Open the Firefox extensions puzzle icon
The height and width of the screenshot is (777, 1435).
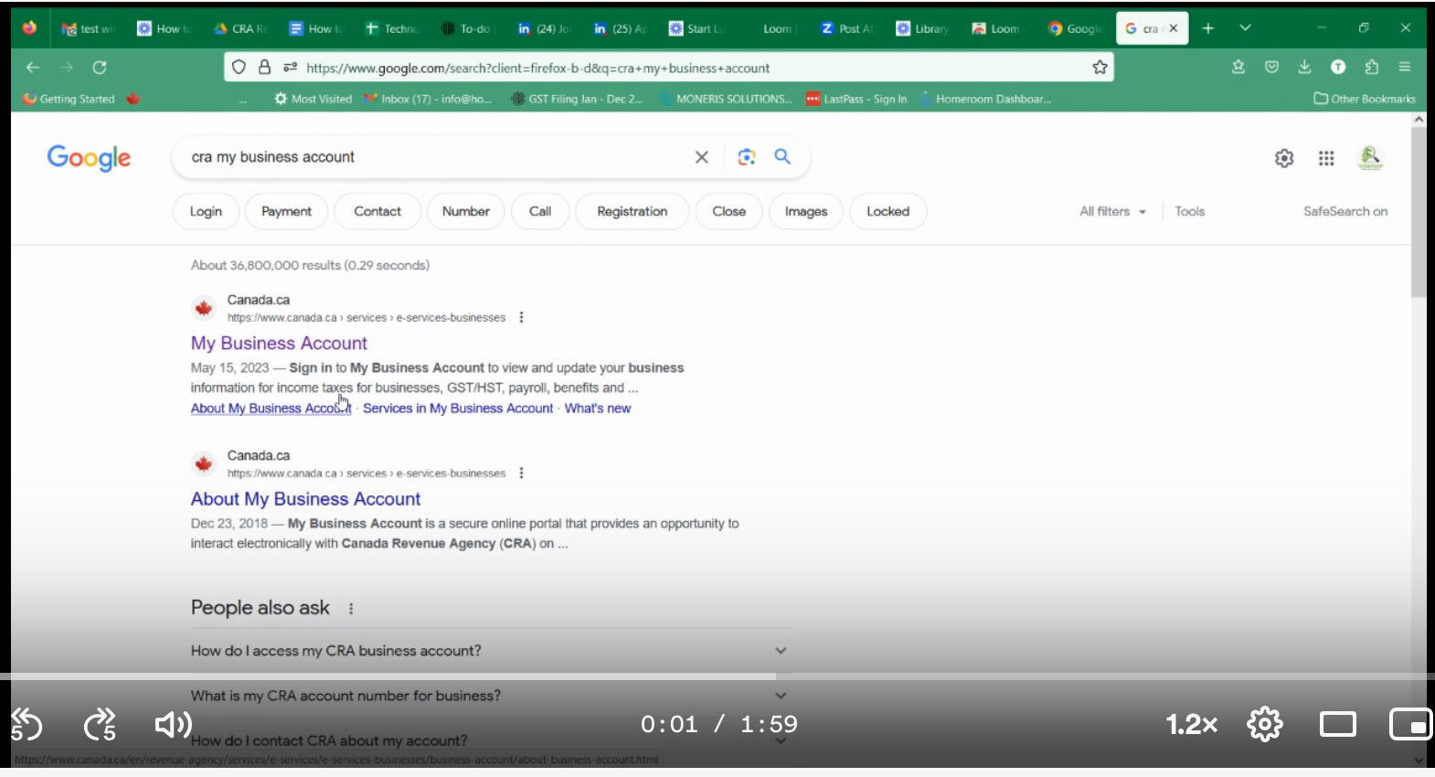click(x=1371, y=67)
